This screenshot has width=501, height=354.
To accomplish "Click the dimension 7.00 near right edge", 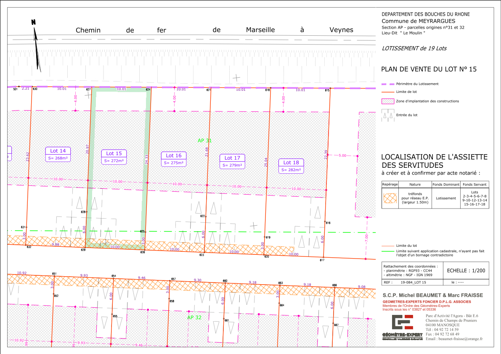I will (366, 238).
